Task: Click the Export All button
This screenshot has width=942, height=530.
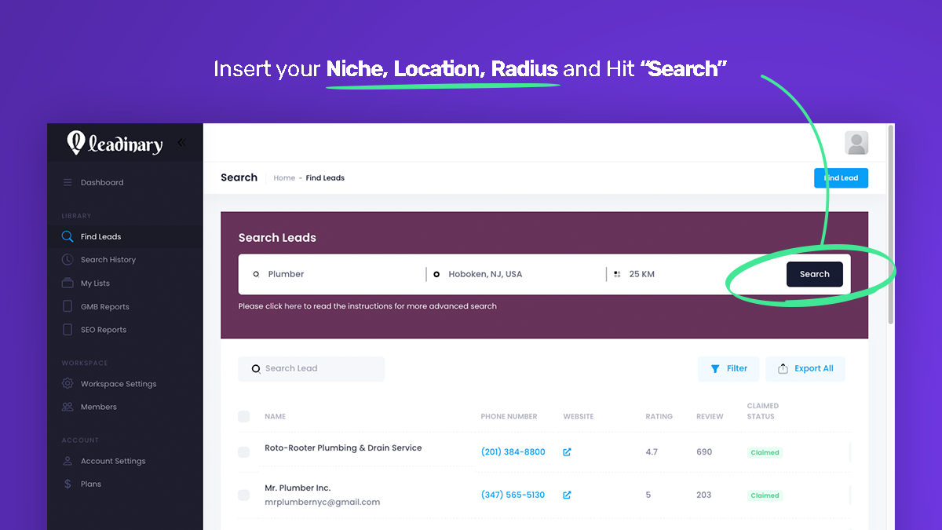Action: click(805, 369)
